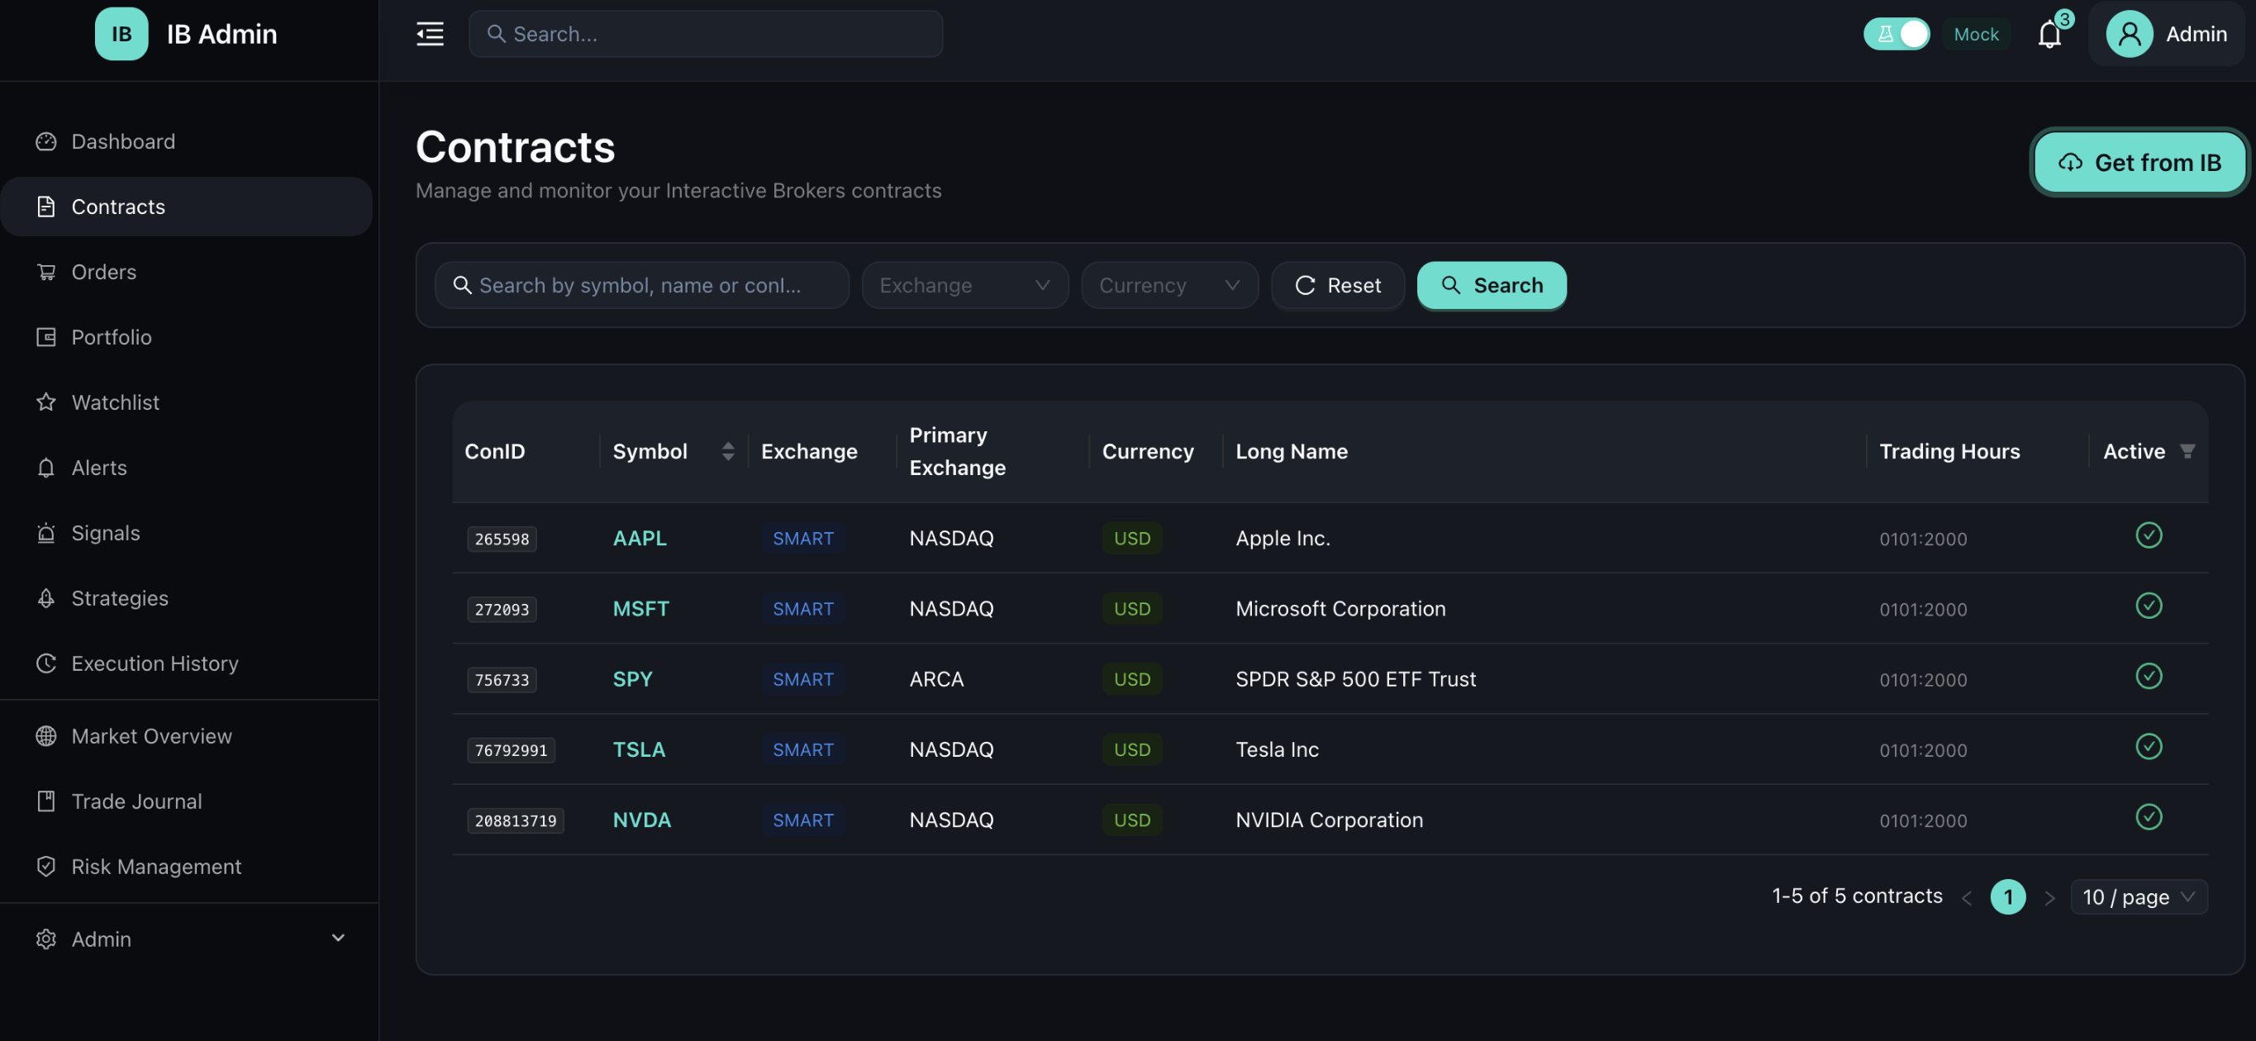Click ConID badge 208813719
The width and height of the screenshot is (2256, 1041).
click(515, 820)
